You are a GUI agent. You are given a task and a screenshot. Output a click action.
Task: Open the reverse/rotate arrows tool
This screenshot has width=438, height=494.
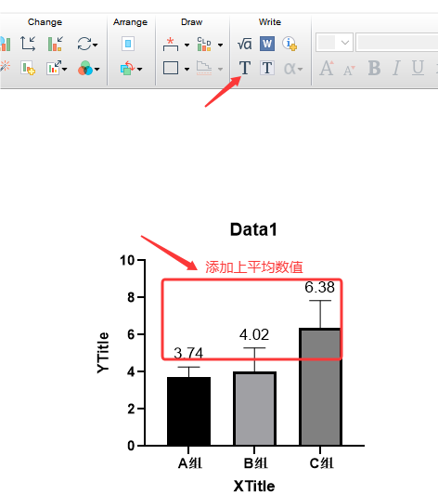pos(84,44)
